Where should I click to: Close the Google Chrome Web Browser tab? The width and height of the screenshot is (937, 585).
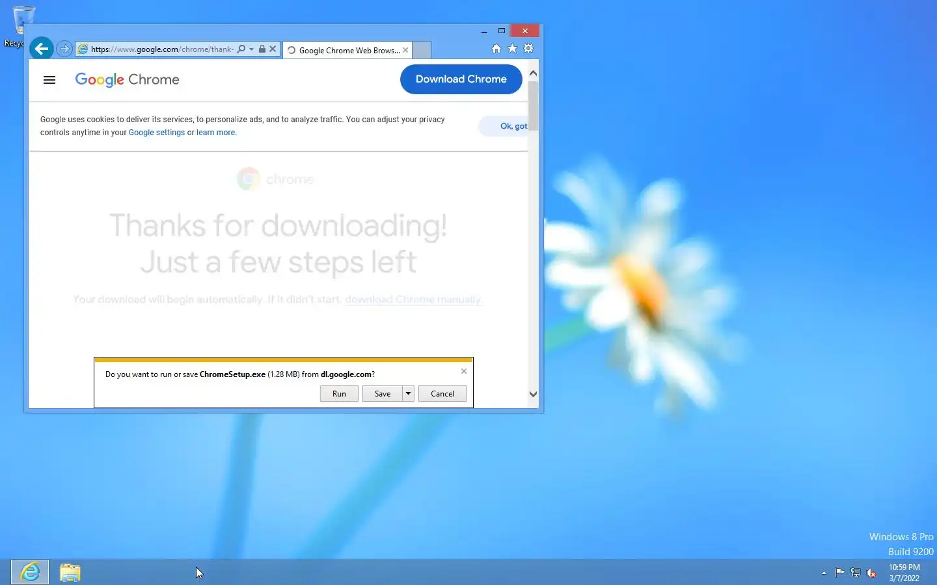(405, 50)
